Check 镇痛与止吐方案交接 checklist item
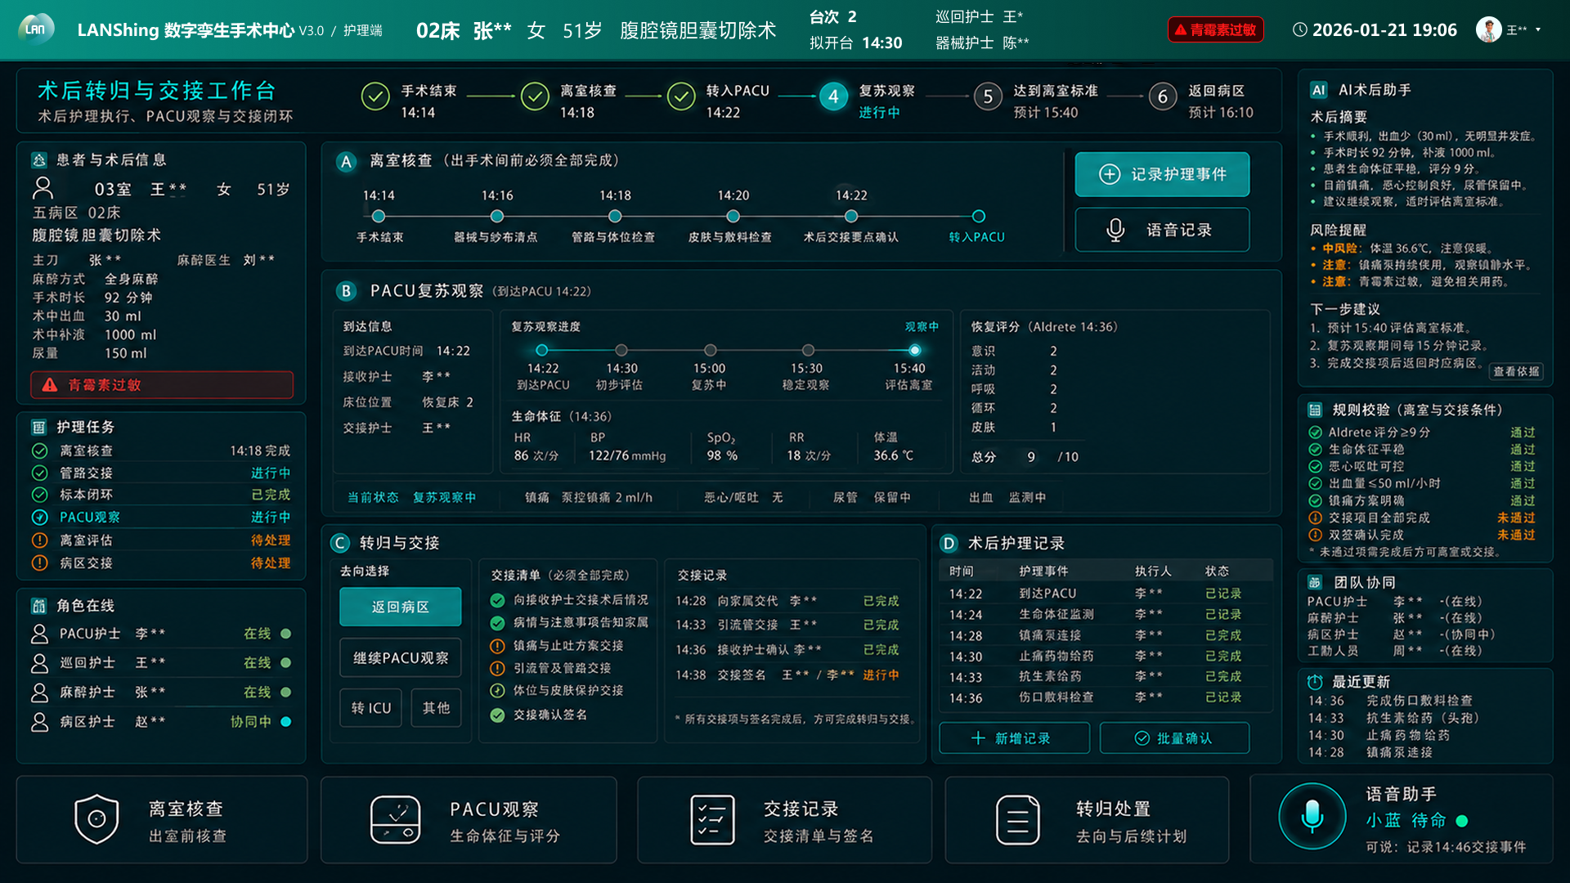 [x=557, y=646]
